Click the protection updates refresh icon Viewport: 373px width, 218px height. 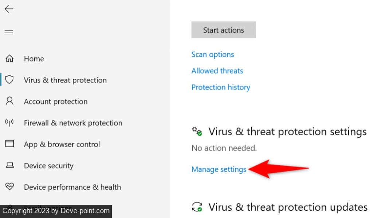point(197,207)
